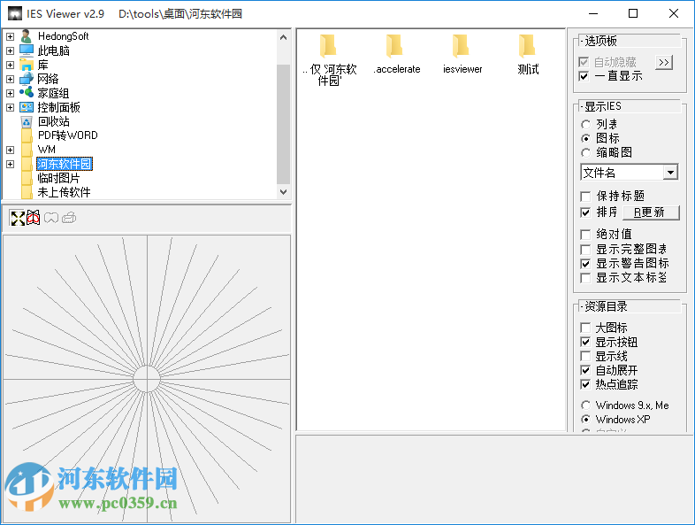Viewport: 695px width, 525px height.
Task: Click the 家庭组 homegroup icon
Action: pyautogui.click(x=27, y=93)
